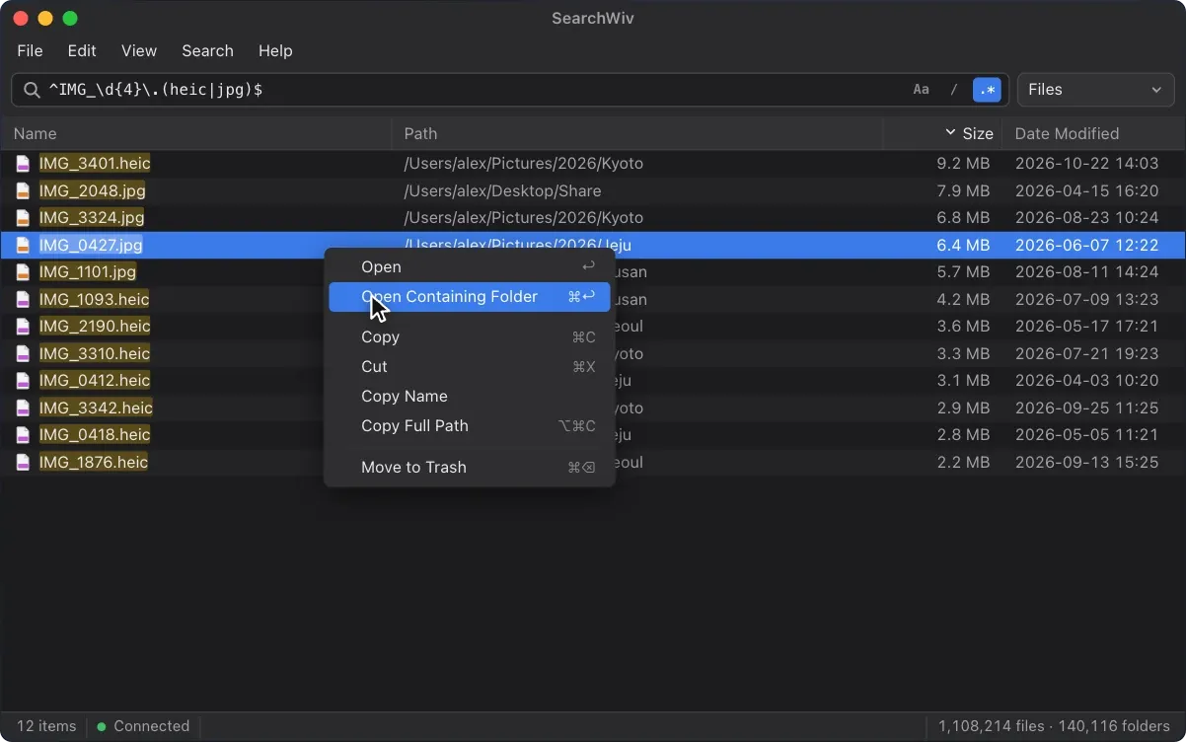Click the file icon of IMG_0412.heic

point(23,381)
